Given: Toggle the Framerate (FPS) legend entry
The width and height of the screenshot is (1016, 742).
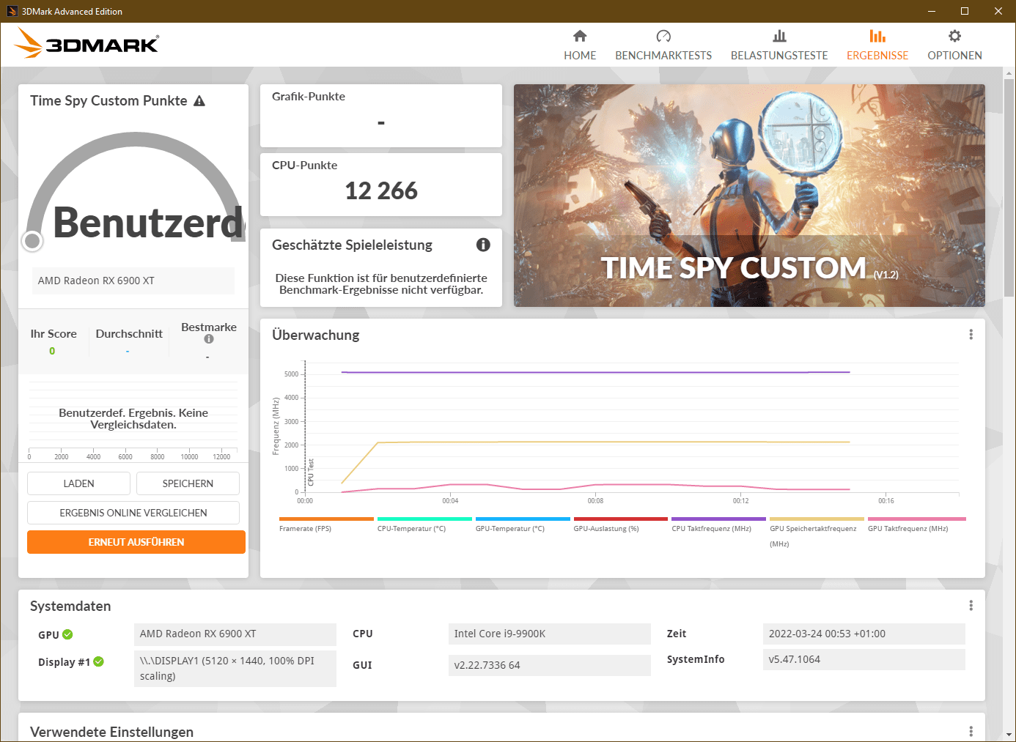Looking at the screenshot, I should [x=326, y=524].
